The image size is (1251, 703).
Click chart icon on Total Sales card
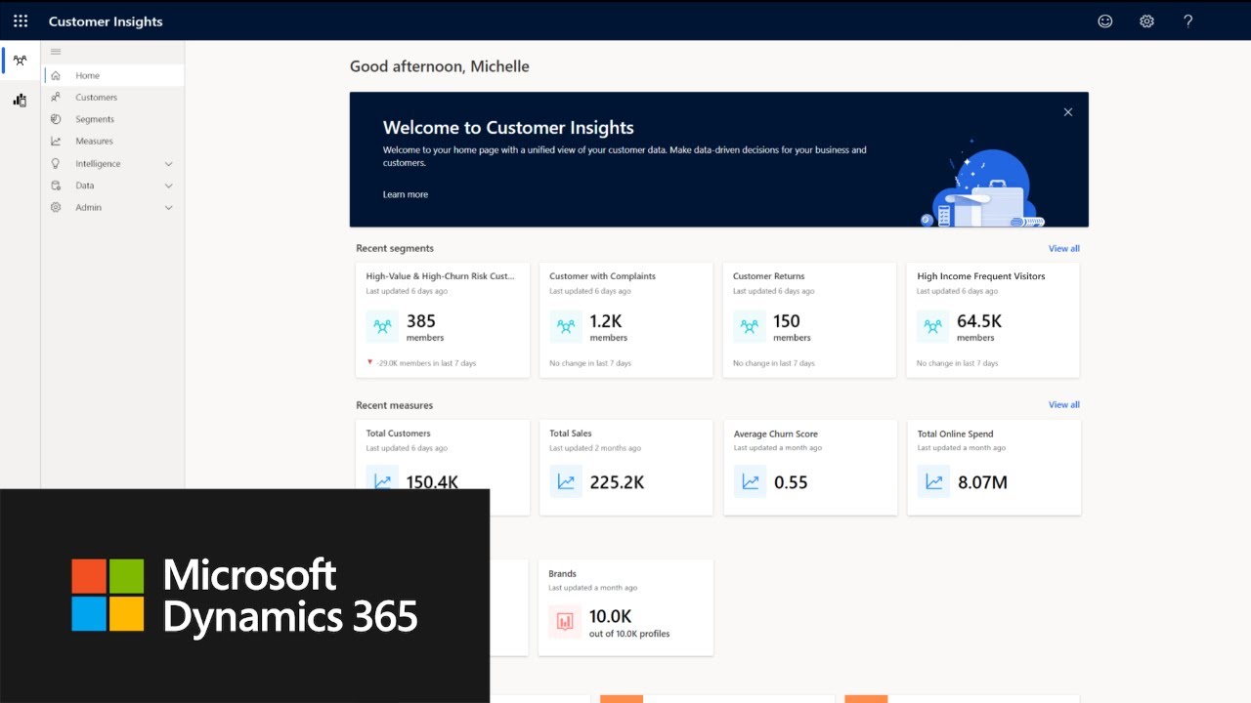(x=566, y=481)
